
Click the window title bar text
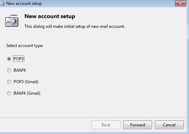pyautogui.click(x=24, y=3)
